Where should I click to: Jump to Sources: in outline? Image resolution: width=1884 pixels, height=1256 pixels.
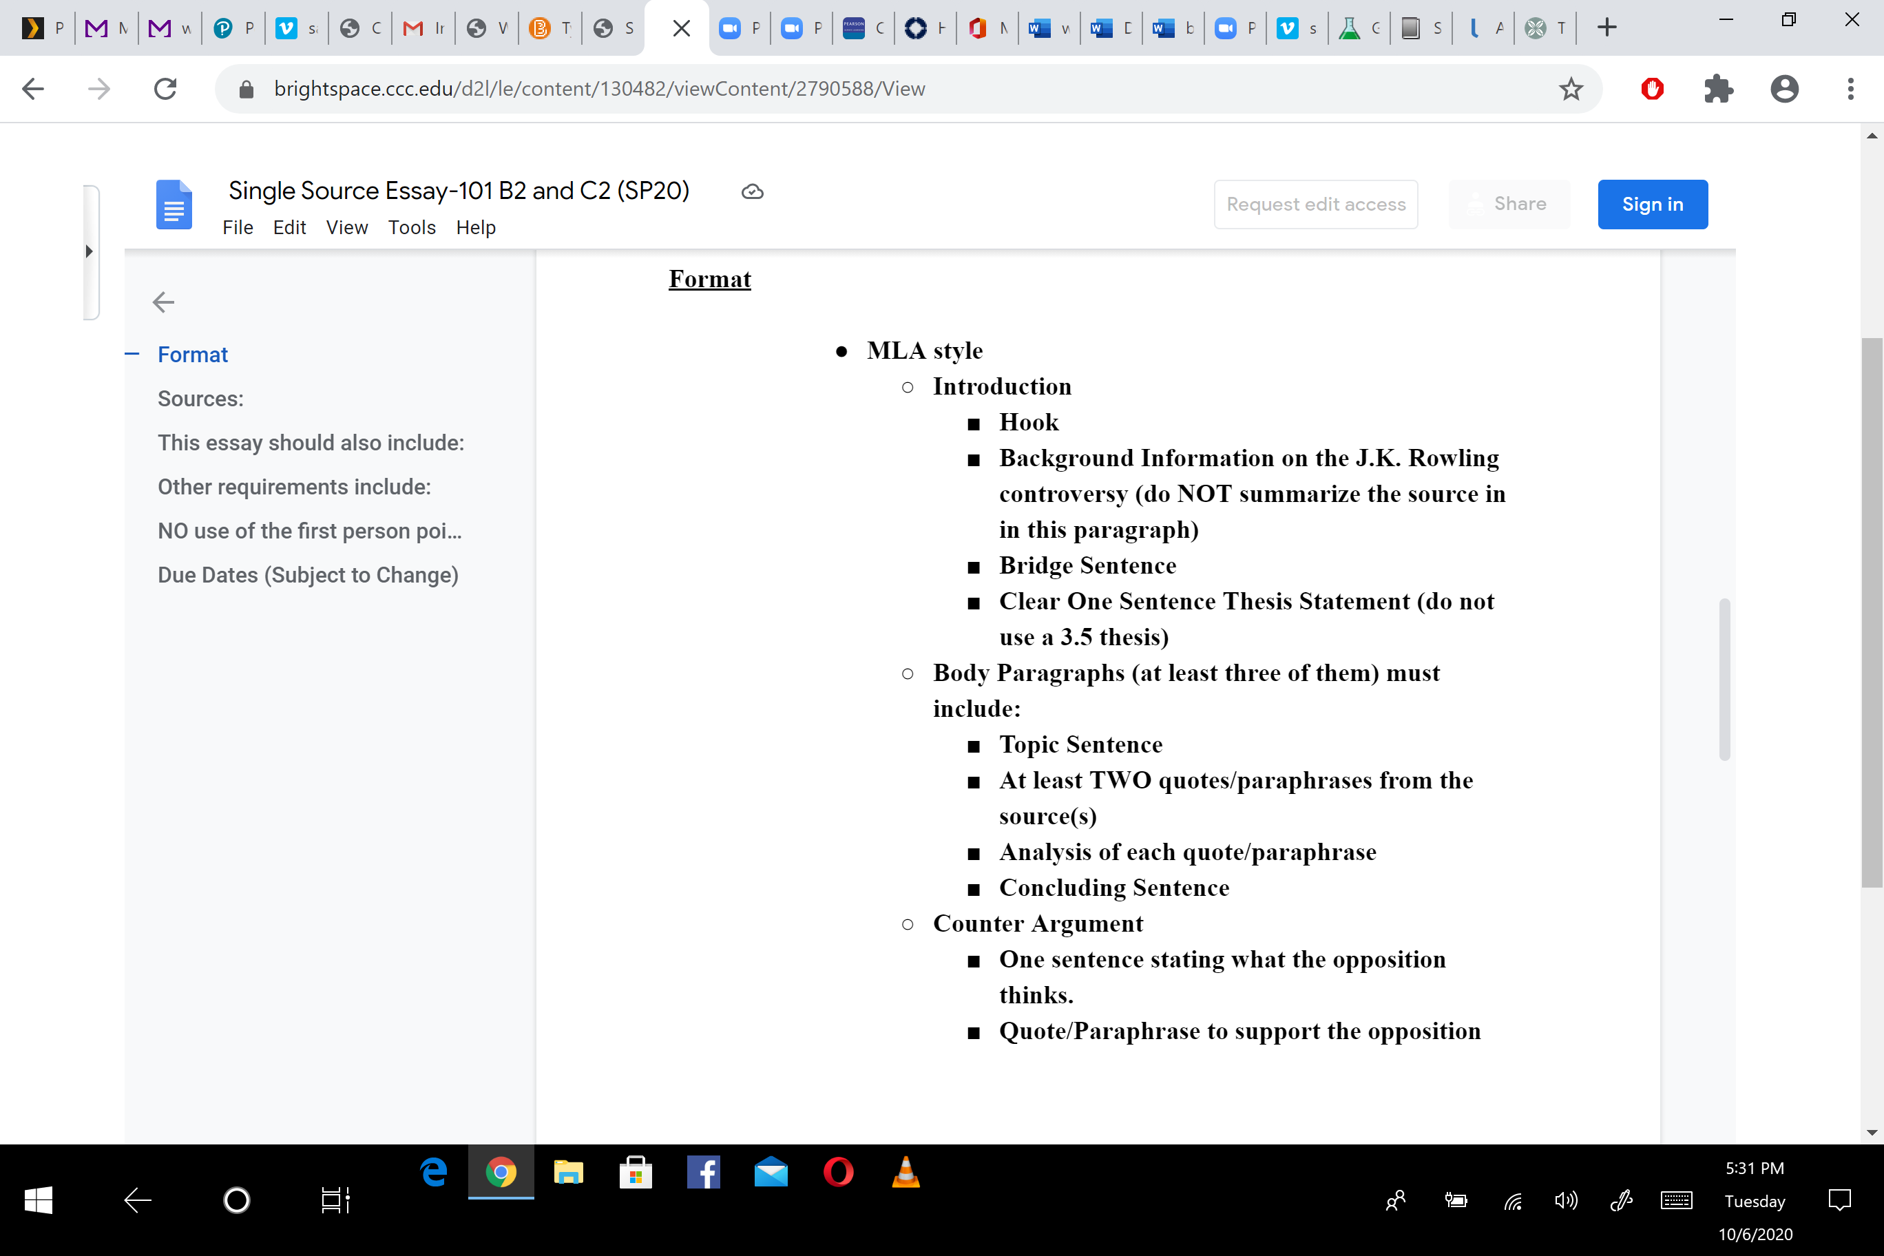(200, 399)
